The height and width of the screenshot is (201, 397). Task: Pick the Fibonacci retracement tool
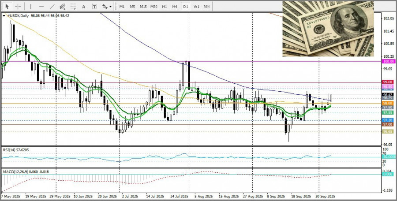pos(73,7)
